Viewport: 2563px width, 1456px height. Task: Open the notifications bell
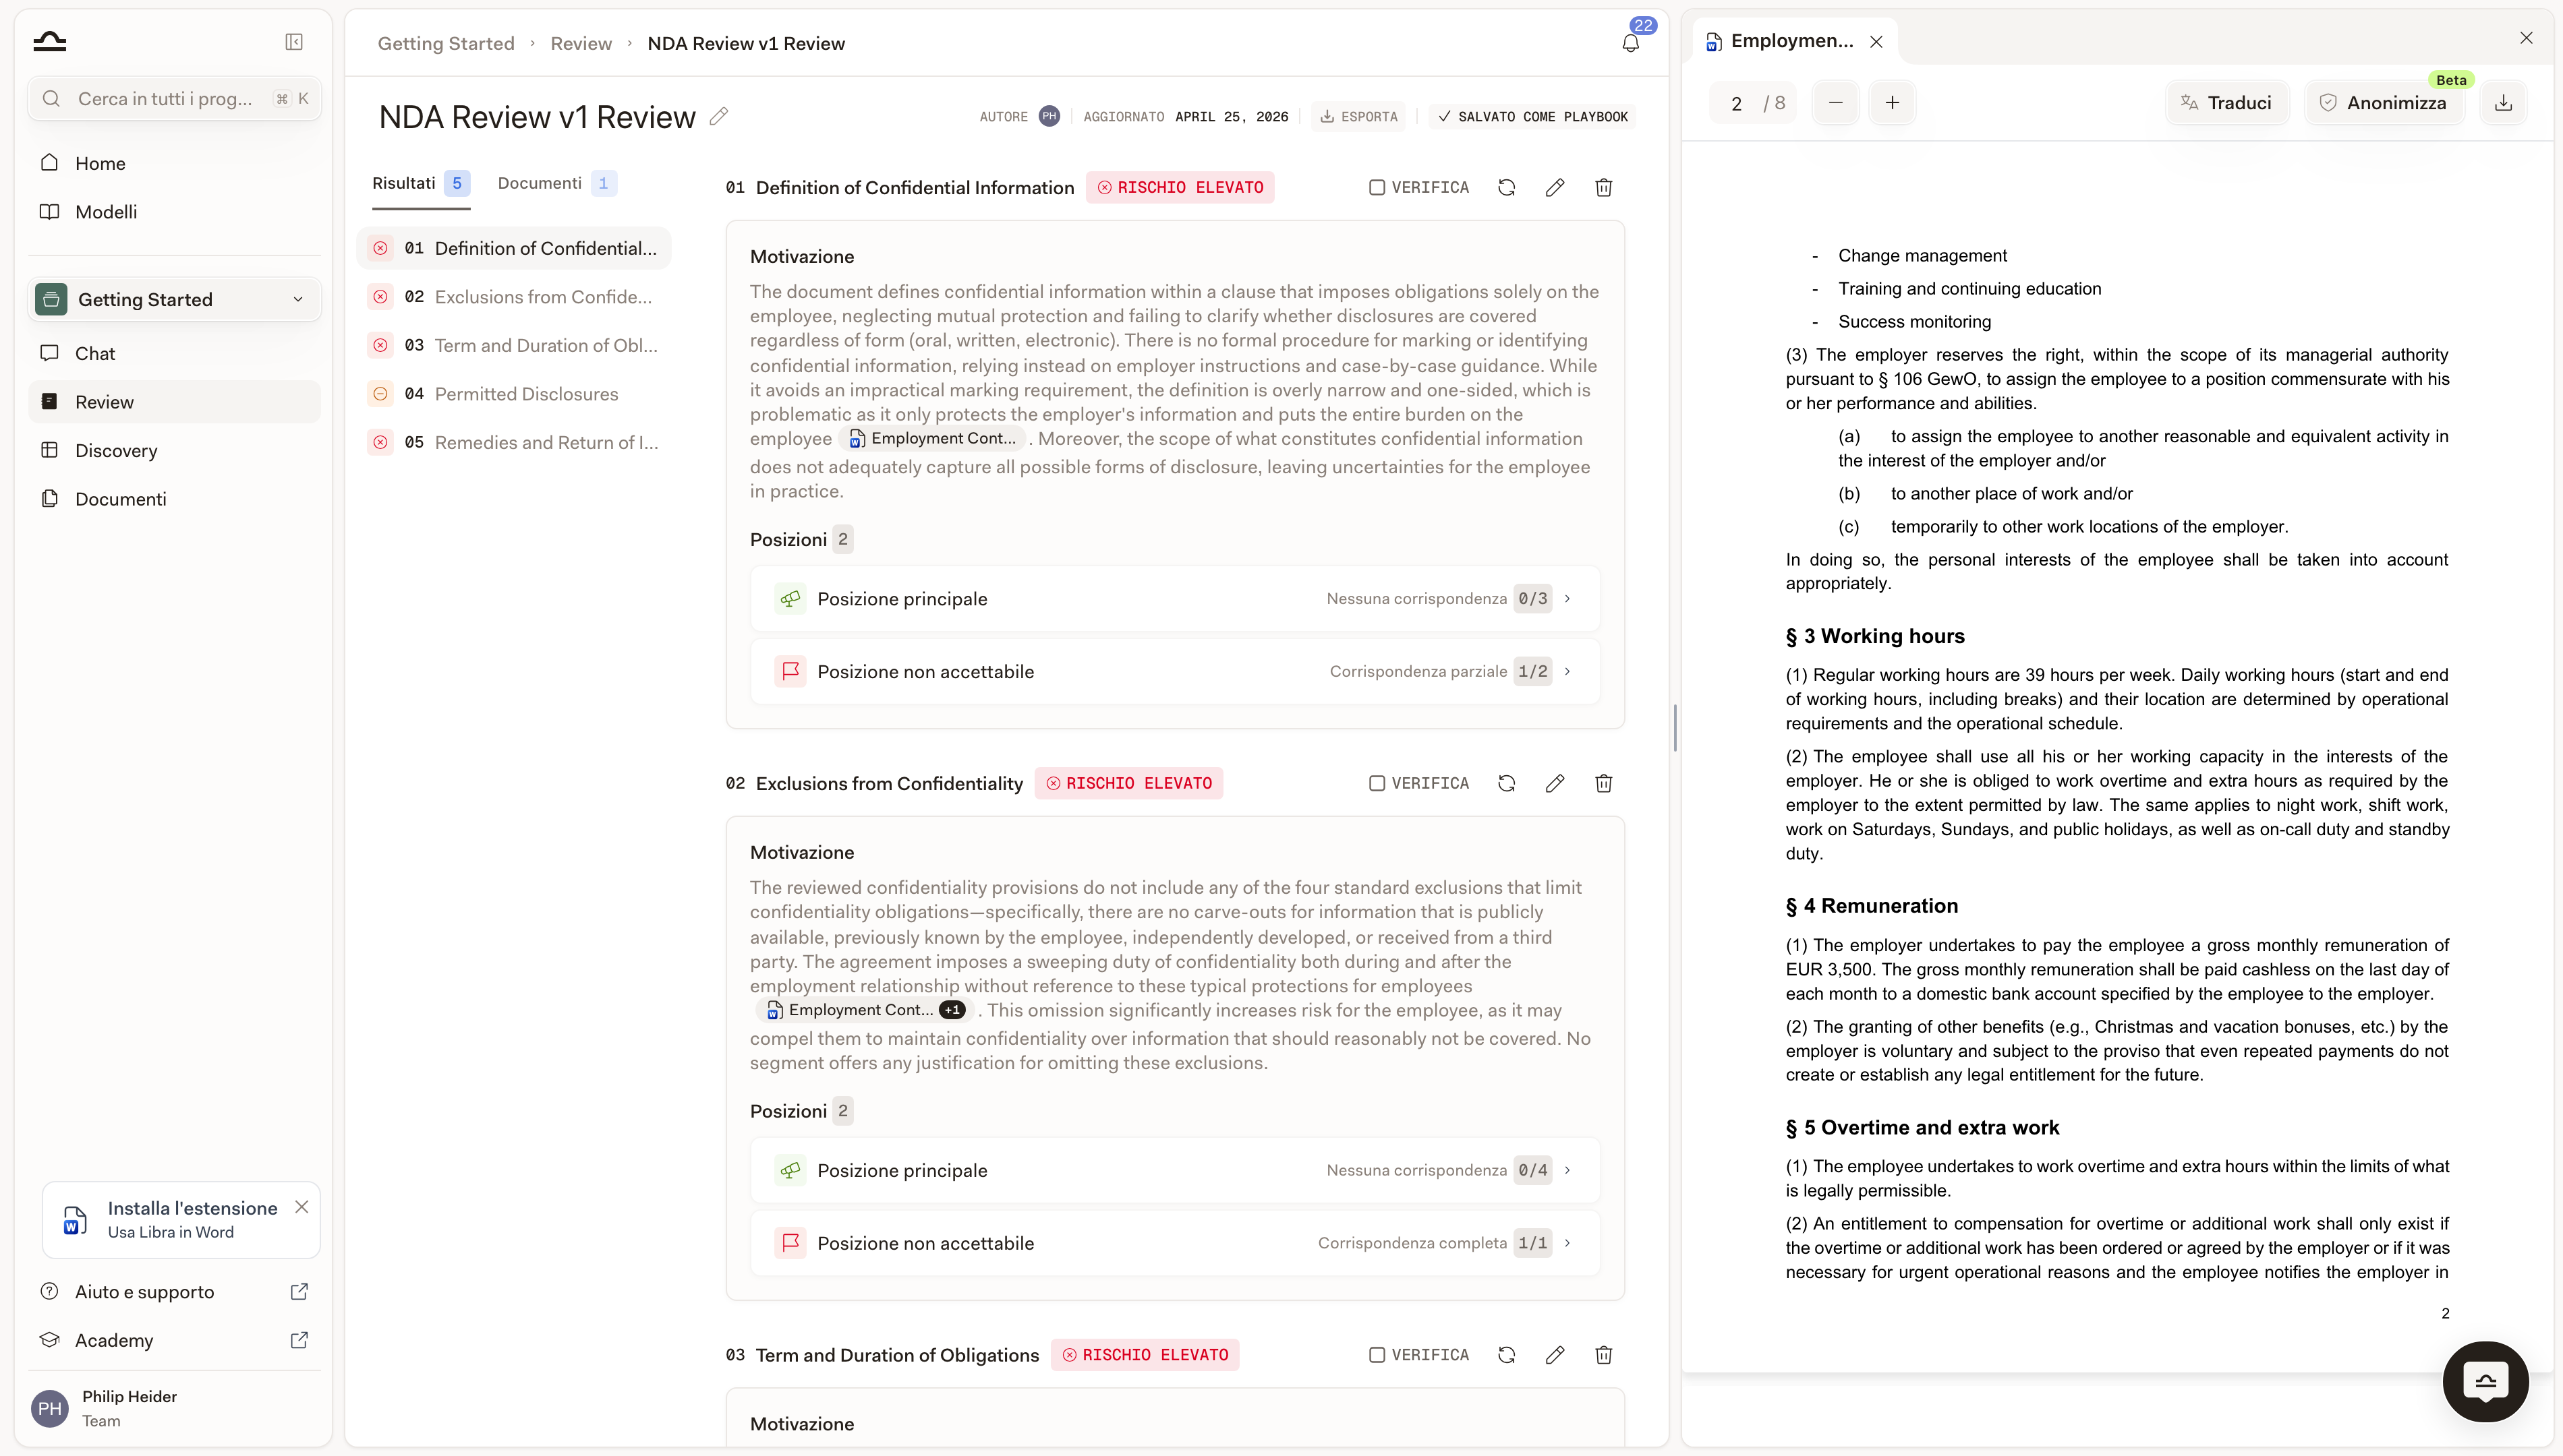(1631, 42)
